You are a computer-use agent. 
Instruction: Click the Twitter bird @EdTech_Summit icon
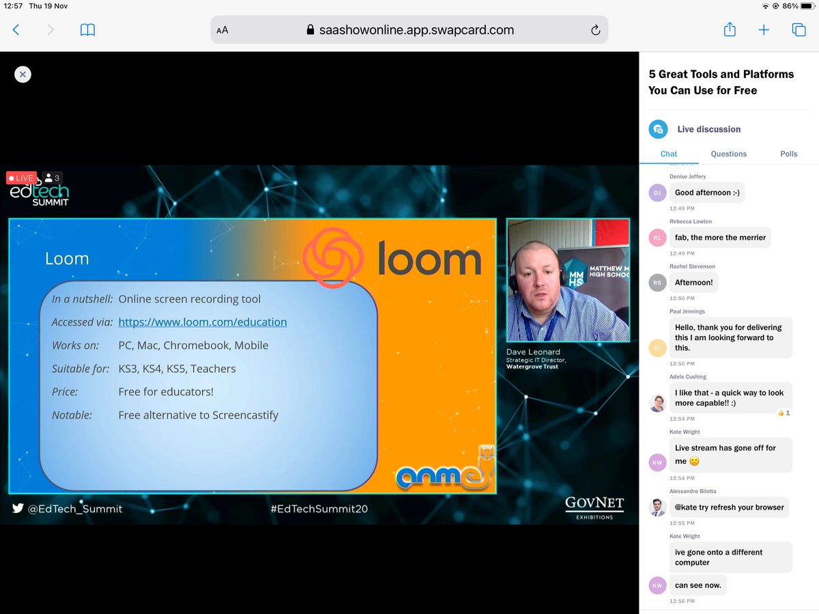pos(18,508)
